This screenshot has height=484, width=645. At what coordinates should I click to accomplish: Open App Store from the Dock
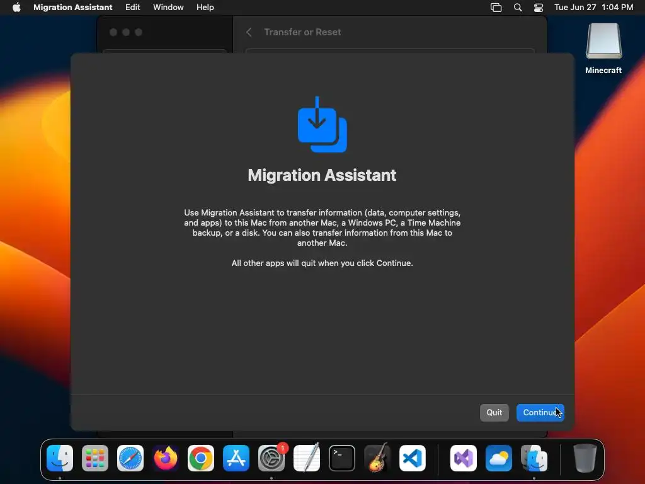[236, 458]
